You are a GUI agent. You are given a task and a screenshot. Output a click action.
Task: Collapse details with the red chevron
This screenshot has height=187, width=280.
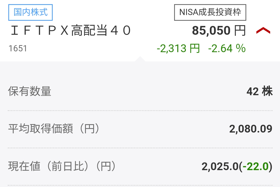[263, 31]
